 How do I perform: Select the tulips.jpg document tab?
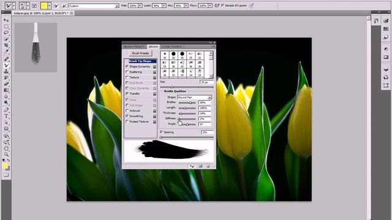coord(41,13)
